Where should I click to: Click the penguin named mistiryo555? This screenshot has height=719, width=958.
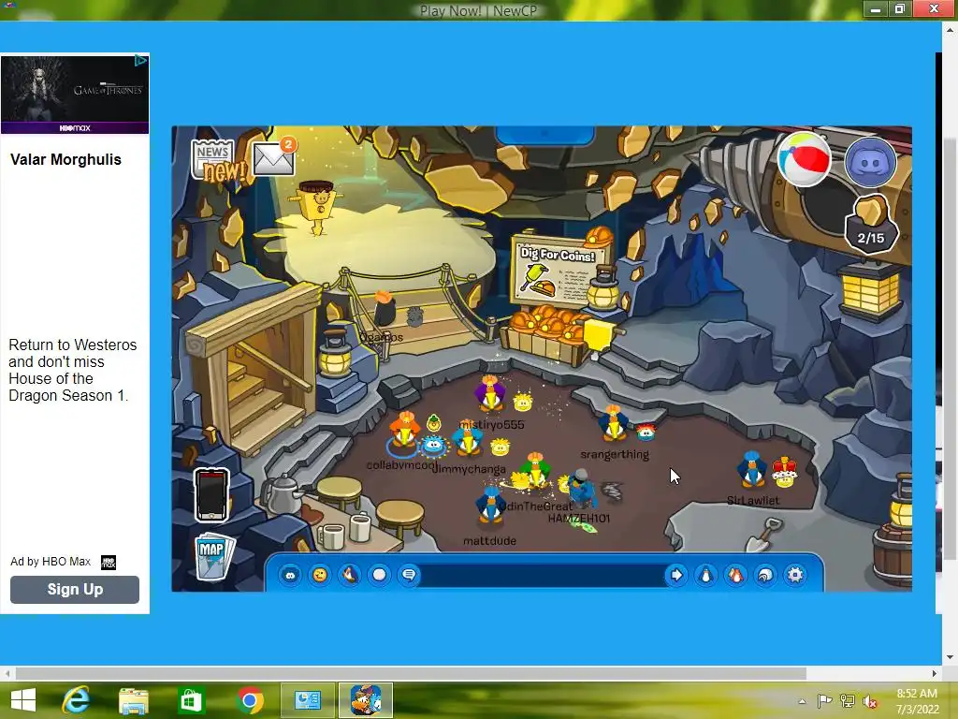click(489, 394)
